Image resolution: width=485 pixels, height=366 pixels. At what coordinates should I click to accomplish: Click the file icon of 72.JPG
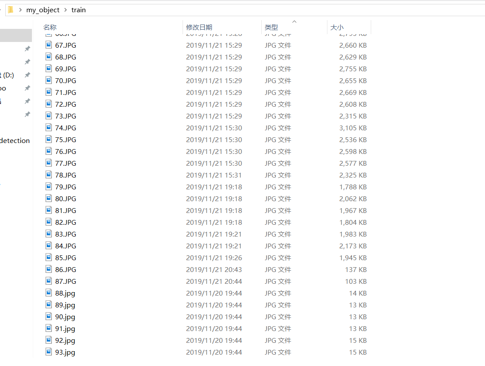click(49, 104)
